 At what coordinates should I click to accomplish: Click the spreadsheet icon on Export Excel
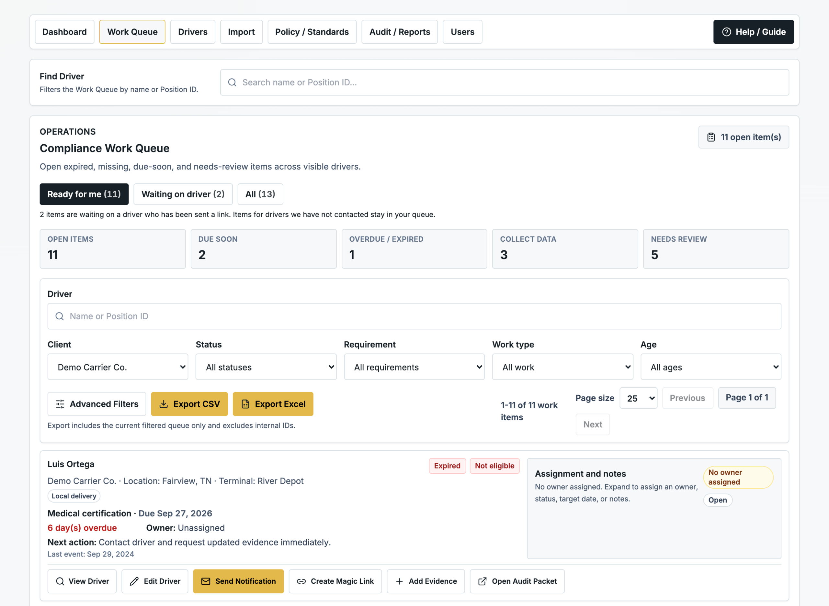[x=245, y=404]
